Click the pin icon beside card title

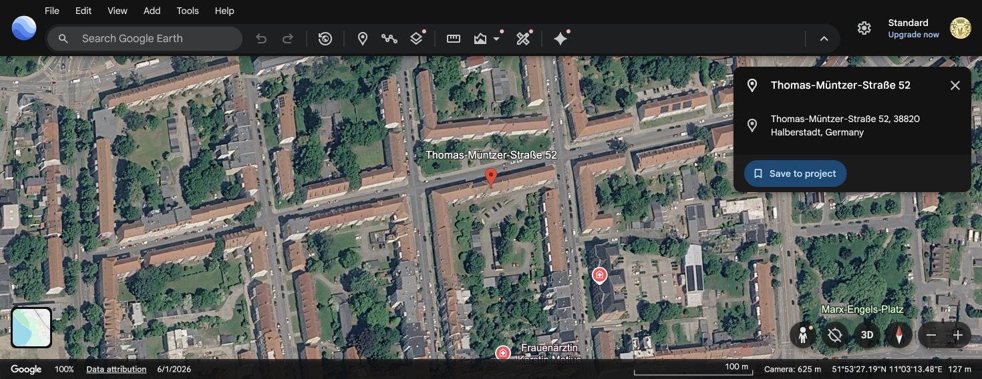coord(752,85)
